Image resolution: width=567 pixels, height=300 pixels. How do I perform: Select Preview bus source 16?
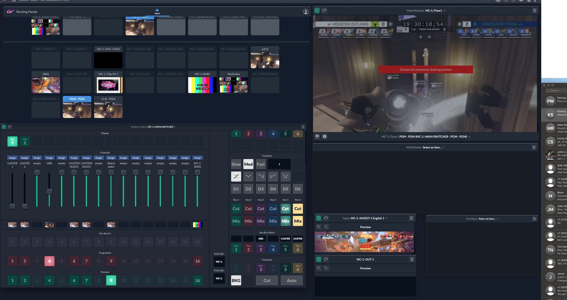198,280
